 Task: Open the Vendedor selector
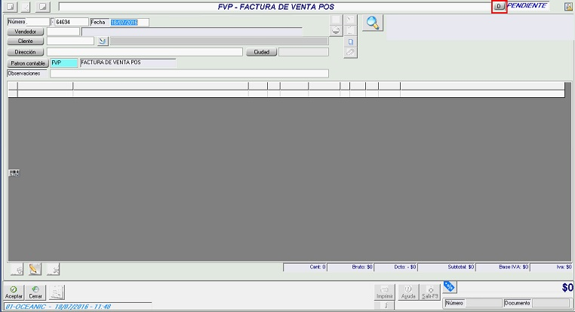[25, 32]
